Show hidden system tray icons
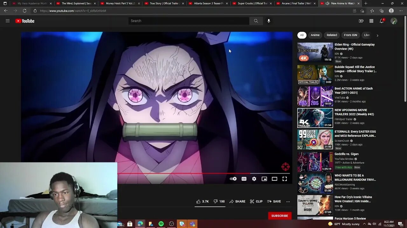The height and width of the screenshot is (228, 407). coord(364,224)
